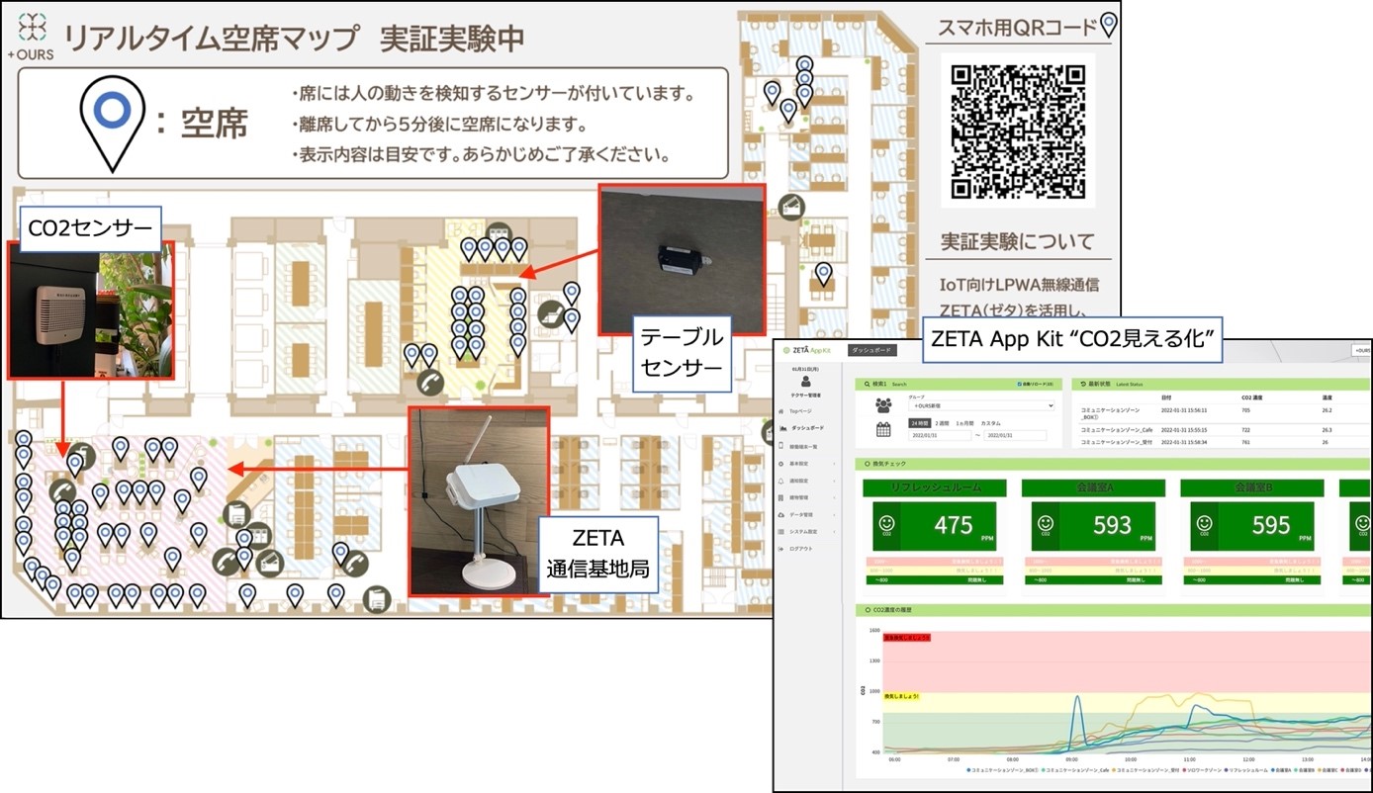The image size is (1373, 793).
Task: Click the 会議室A card header
Action: tap(1094, 487)
